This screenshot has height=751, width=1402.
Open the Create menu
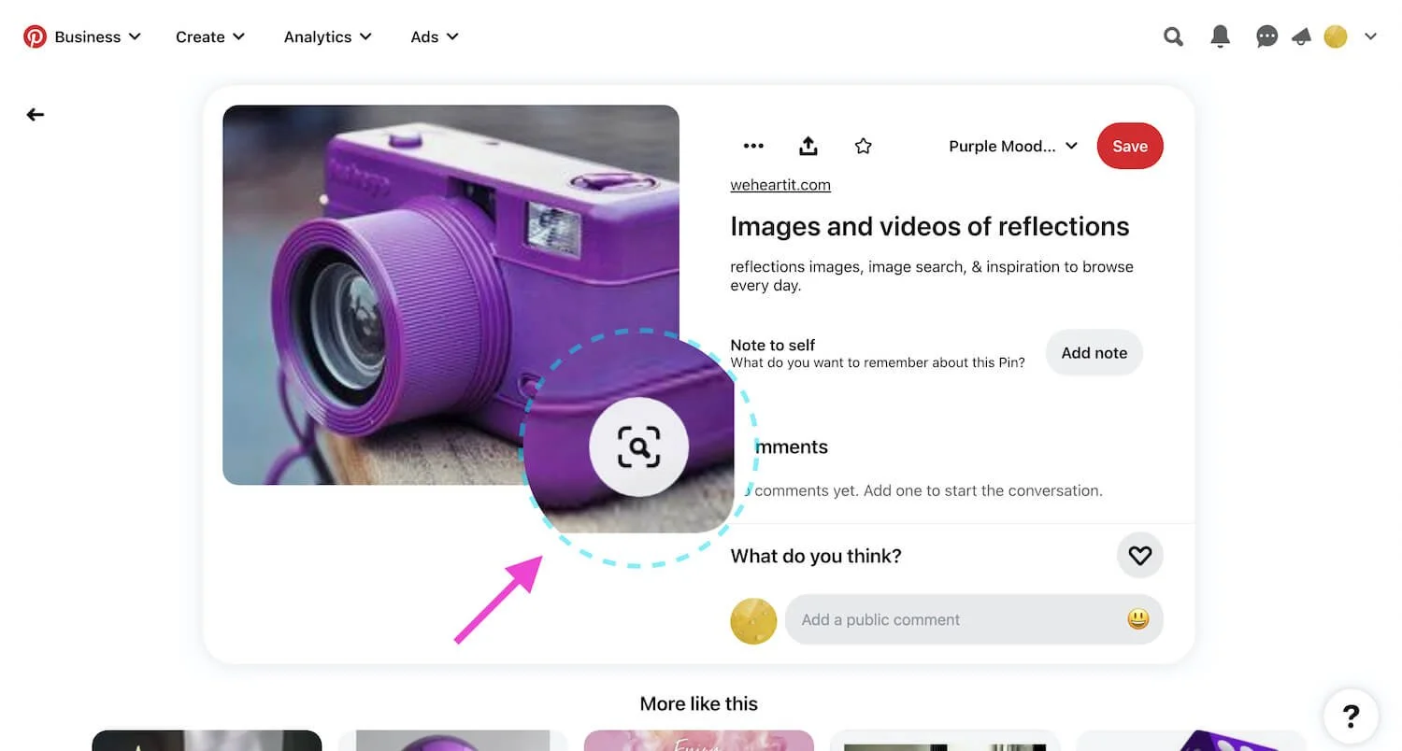210,36
